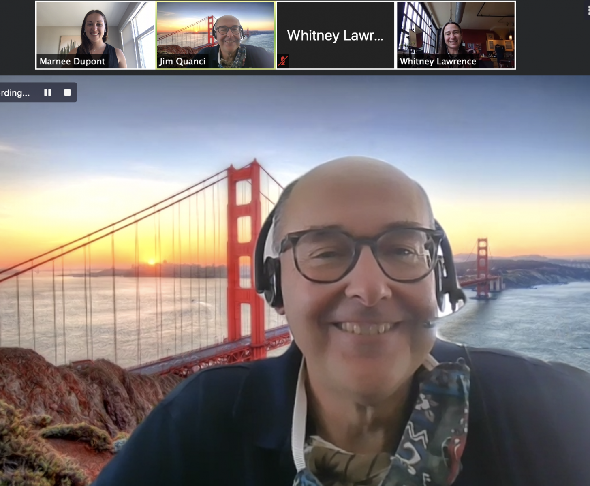Screen dimensions: 590x486
Task: Click the Jim Quanci name label
Action: [182, 62]
